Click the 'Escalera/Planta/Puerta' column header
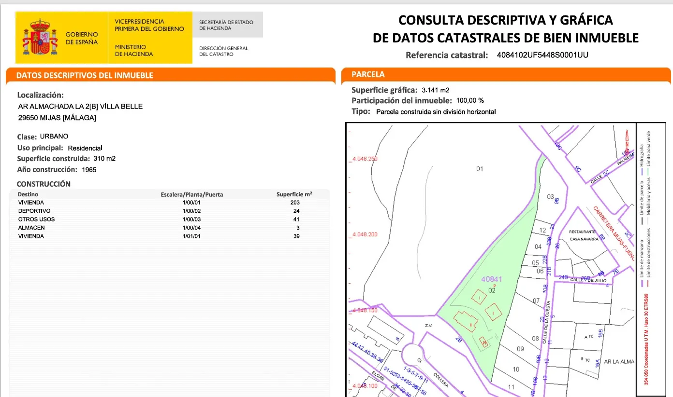 click(x=192, y=195)
